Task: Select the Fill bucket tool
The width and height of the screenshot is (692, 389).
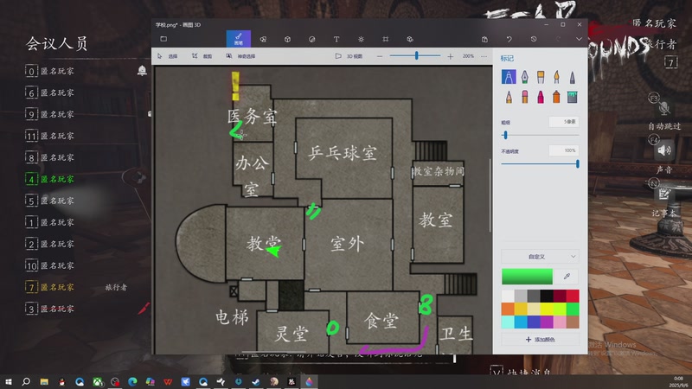Action: pyautogui.click(x=573, y=97)
